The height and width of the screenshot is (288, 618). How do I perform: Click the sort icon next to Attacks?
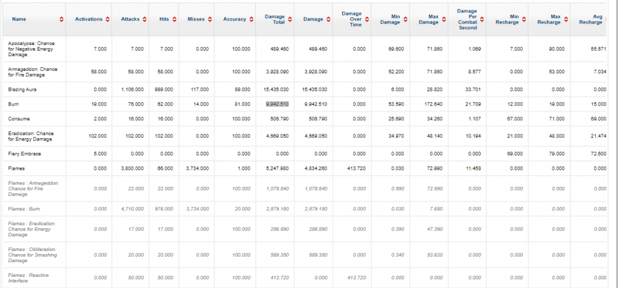(x=144, y=20)
